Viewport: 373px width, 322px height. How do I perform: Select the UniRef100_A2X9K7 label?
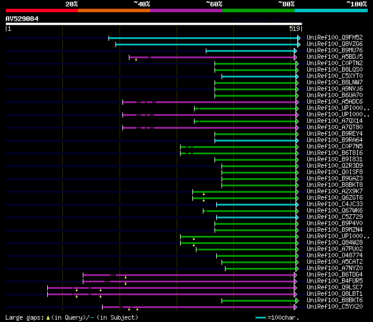(335, 192)
